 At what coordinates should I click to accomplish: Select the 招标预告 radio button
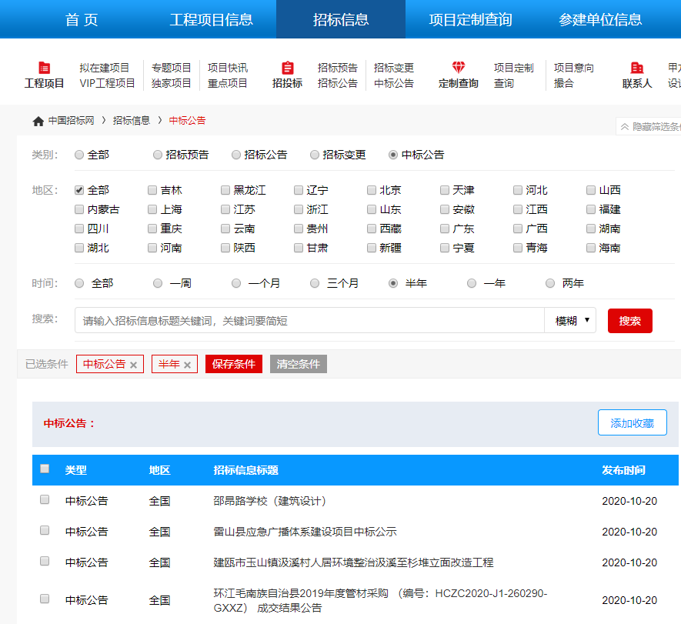[x=158, y=155]
